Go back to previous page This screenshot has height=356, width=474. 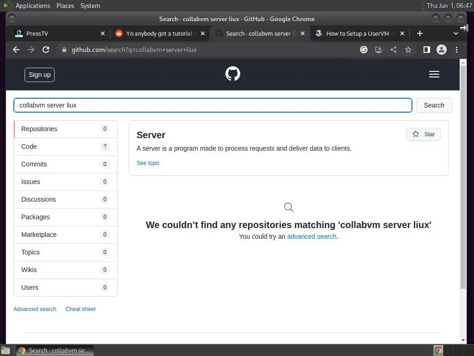[x=16, y=50]
